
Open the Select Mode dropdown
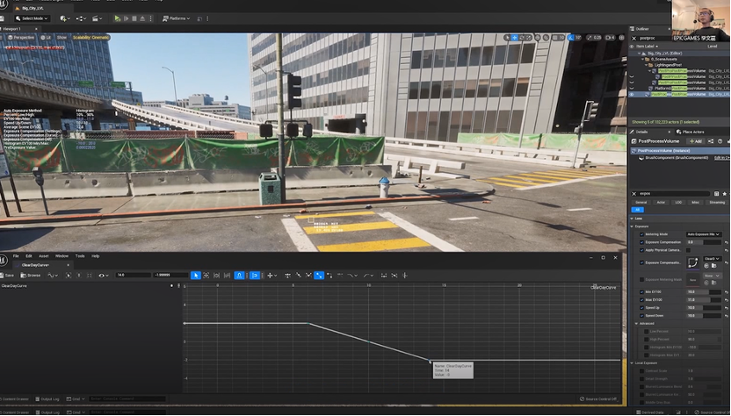32,18
